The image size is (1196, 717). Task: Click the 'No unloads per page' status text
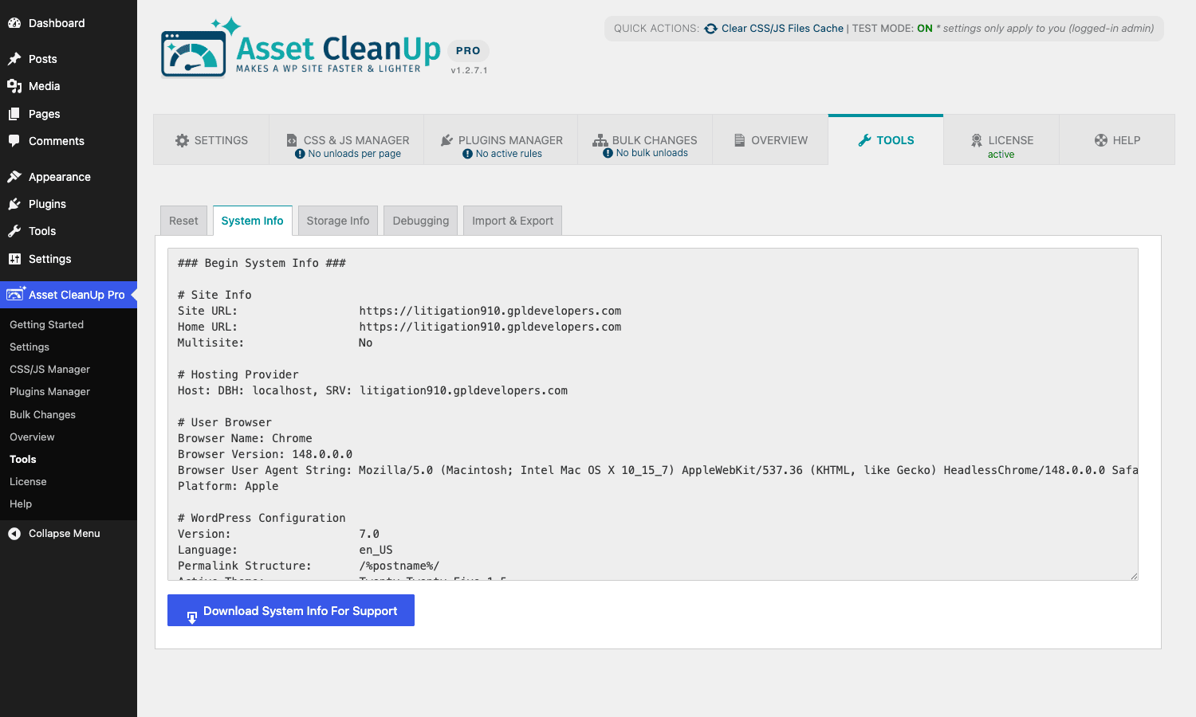click(355, 154)
